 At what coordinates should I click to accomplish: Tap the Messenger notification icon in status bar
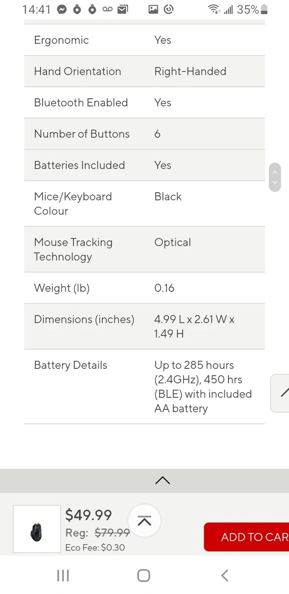pyautogui.click(x=62, y=9)
